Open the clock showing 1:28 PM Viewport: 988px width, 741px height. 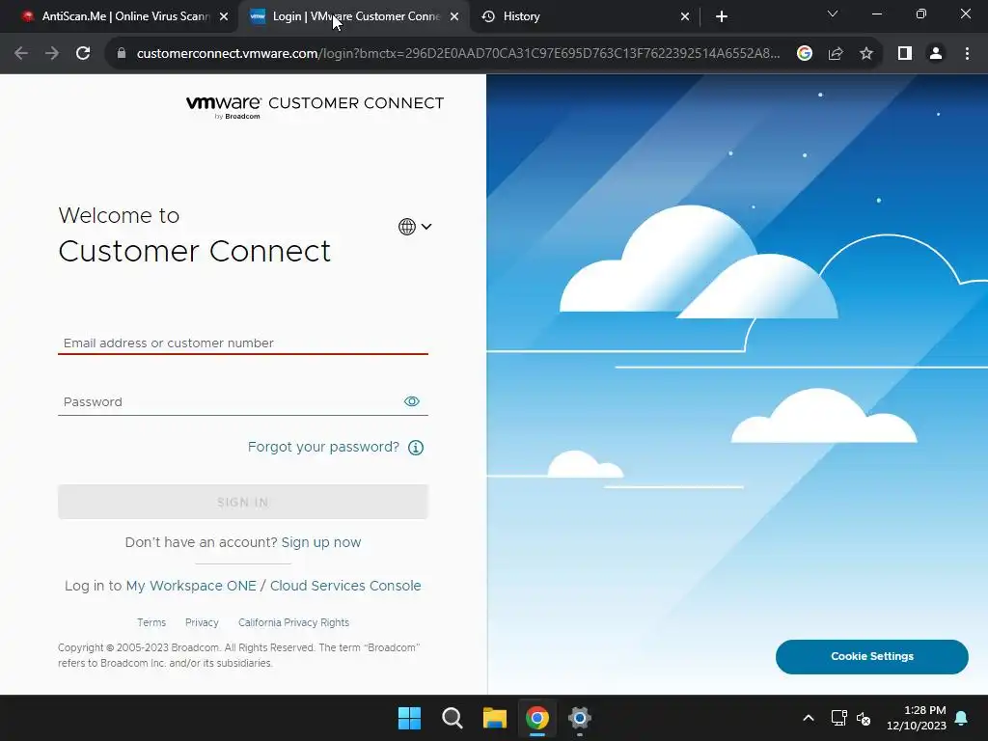click(917, 718)
